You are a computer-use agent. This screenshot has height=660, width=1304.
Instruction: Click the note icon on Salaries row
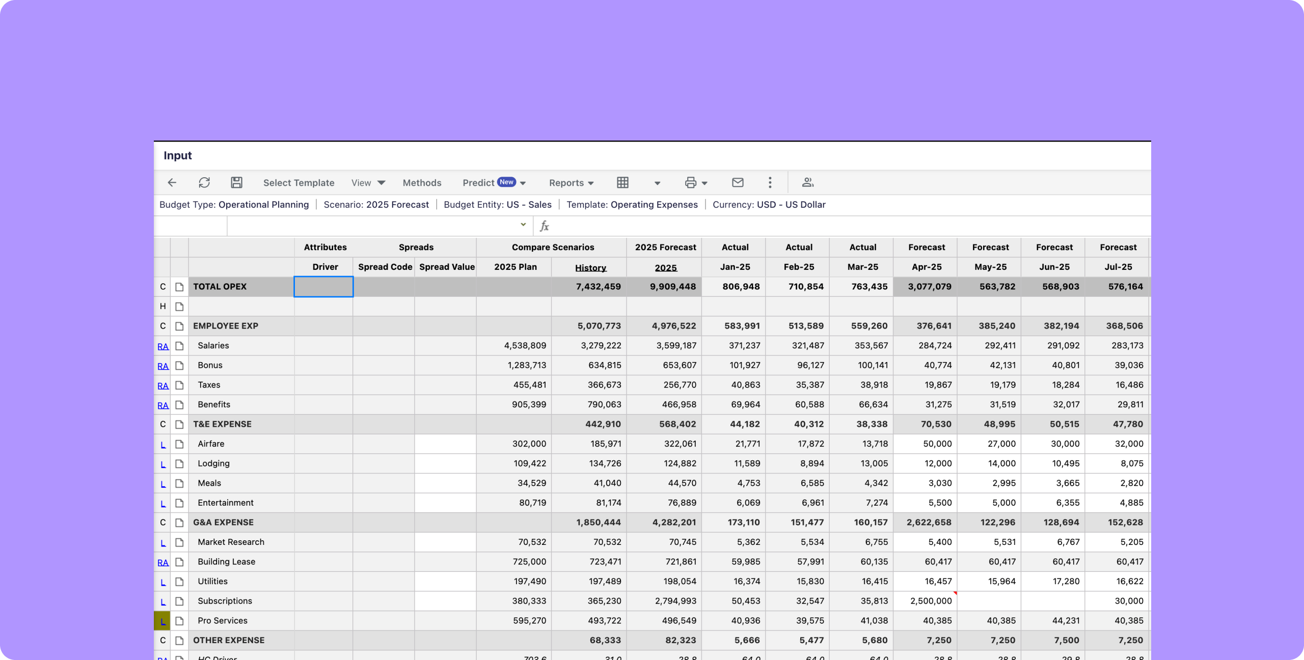179,346
